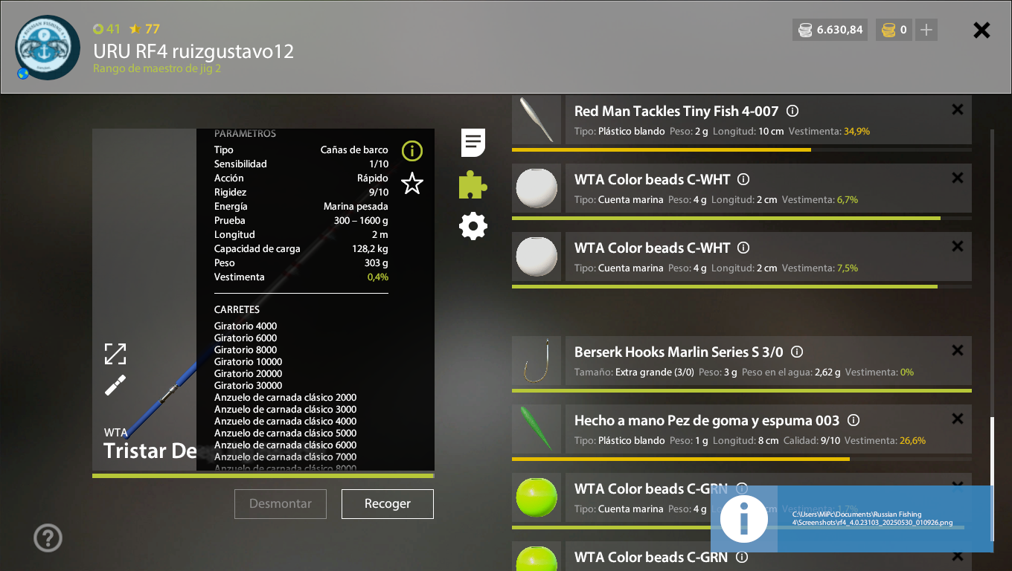Open the puzzle-piece components tab

pos(473,185)
